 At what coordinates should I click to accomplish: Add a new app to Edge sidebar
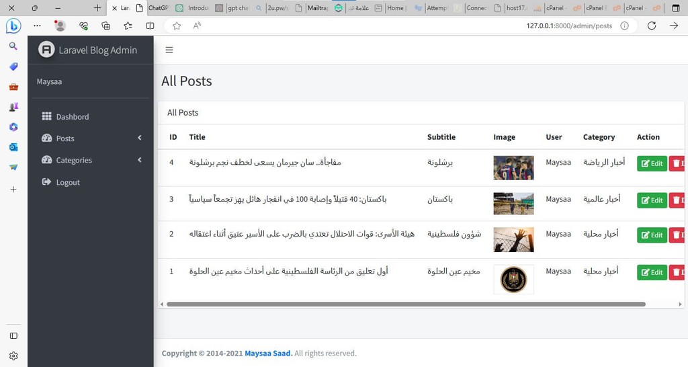click(x=13, y=189)
